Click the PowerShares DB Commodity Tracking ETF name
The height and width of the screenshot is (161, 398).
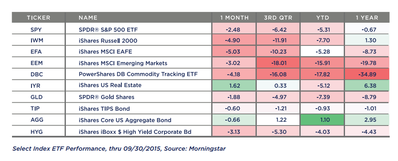138,74
